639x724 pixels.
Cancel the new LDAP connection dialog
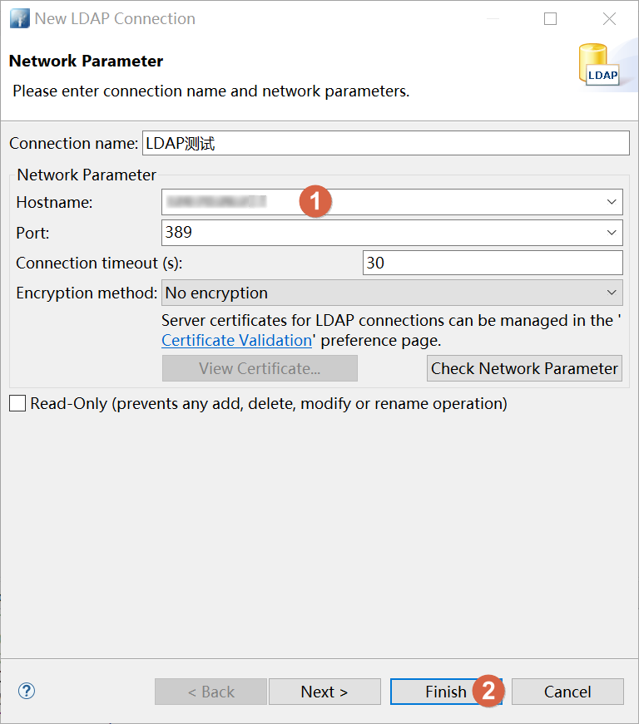coord(567,692)
